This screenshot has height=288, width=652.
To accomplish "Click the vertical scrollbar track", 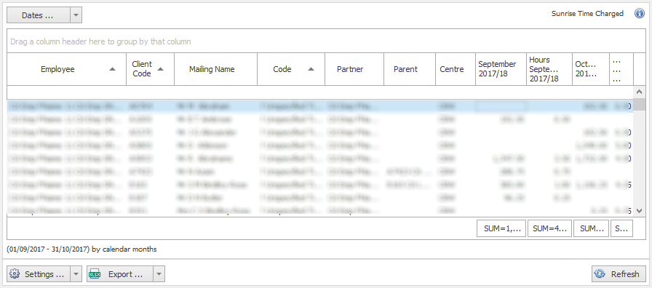I will 639,158.
